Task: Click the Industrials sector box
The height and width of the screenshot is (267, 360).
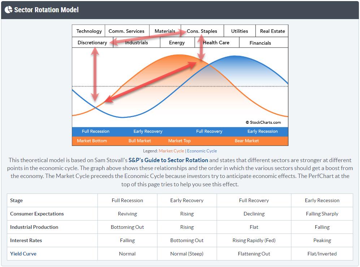Action: click(x=136, y=43)
